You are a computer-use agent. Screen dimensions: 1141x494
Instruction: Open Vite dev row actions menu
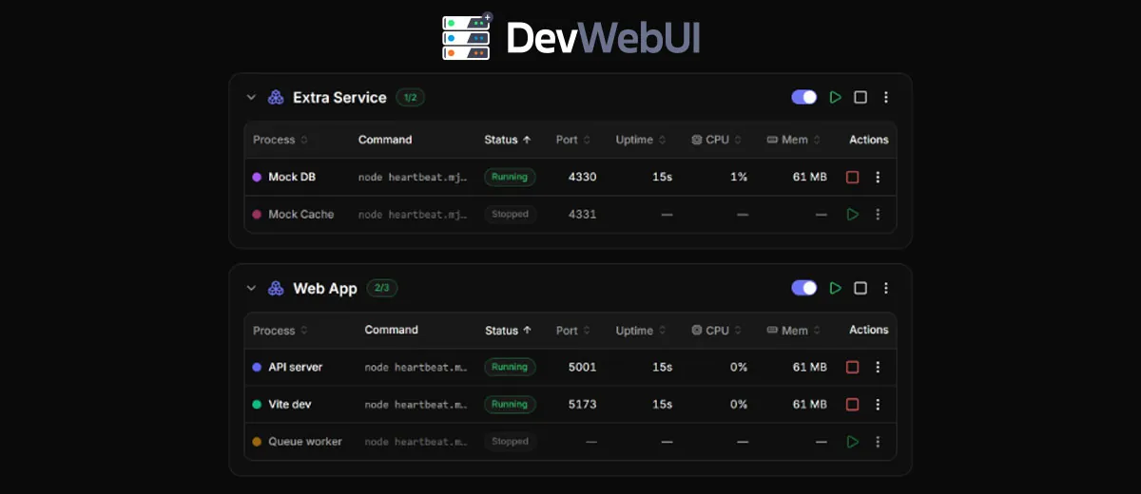tap(878, 405)
